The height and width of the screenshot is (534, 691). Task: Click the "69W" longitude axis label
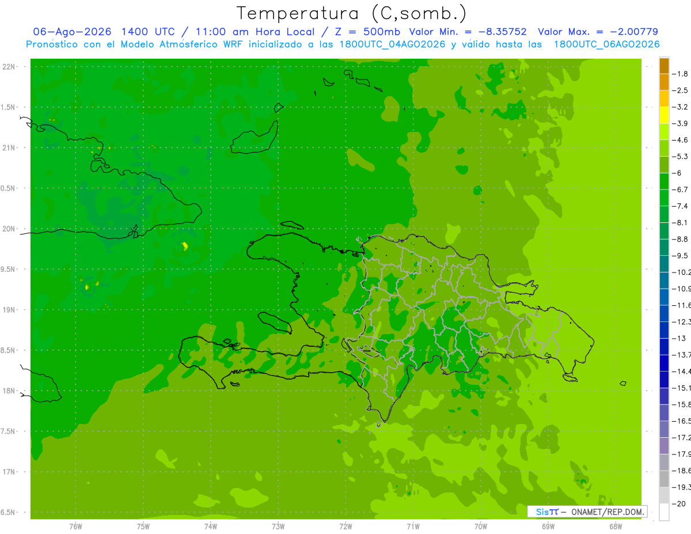click(548, 527)
